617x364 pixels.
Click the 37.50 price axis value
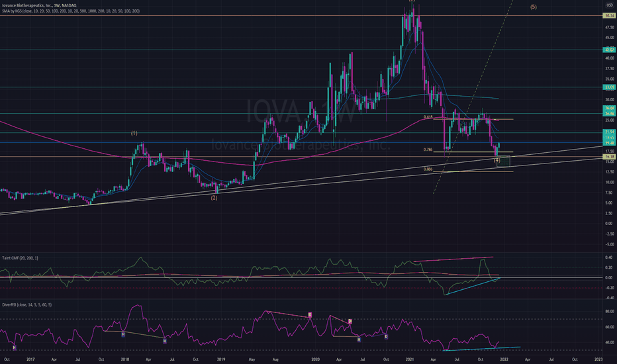click(x=610, y=69)
